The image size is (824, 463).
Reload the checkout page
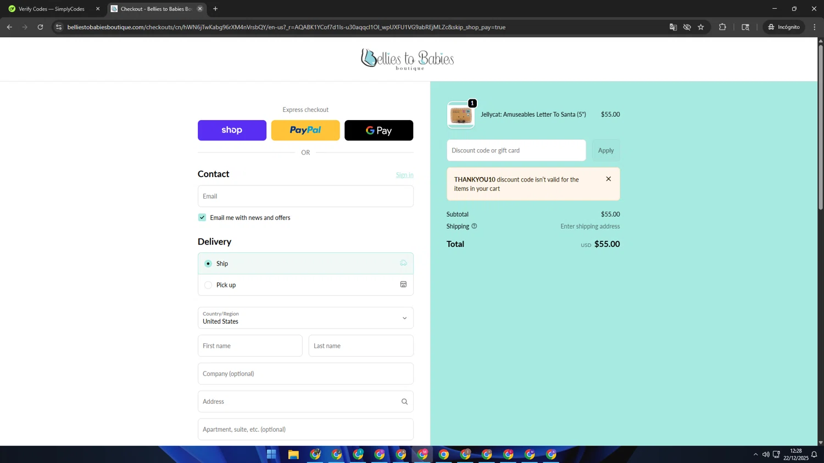[40, 27]
